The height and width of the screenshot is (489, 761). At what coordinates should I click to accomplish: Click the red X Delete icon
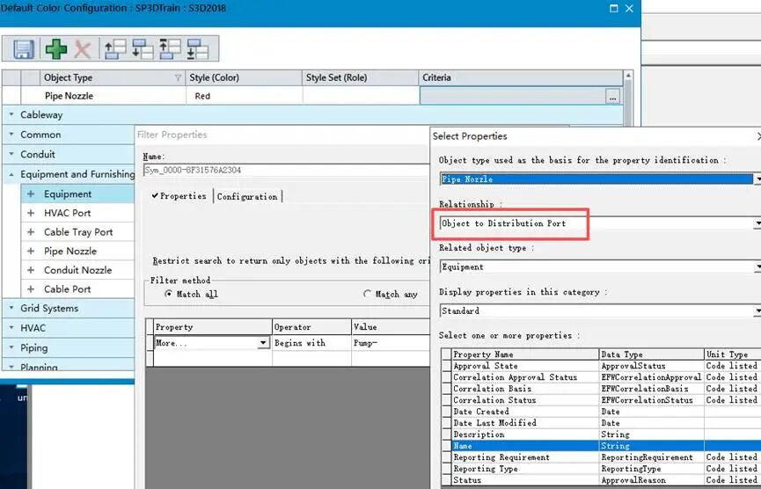82,49
